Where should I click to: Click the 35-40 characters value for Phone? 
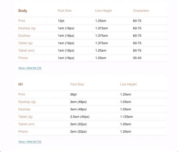pyautogui.click(x=137, y=58)
